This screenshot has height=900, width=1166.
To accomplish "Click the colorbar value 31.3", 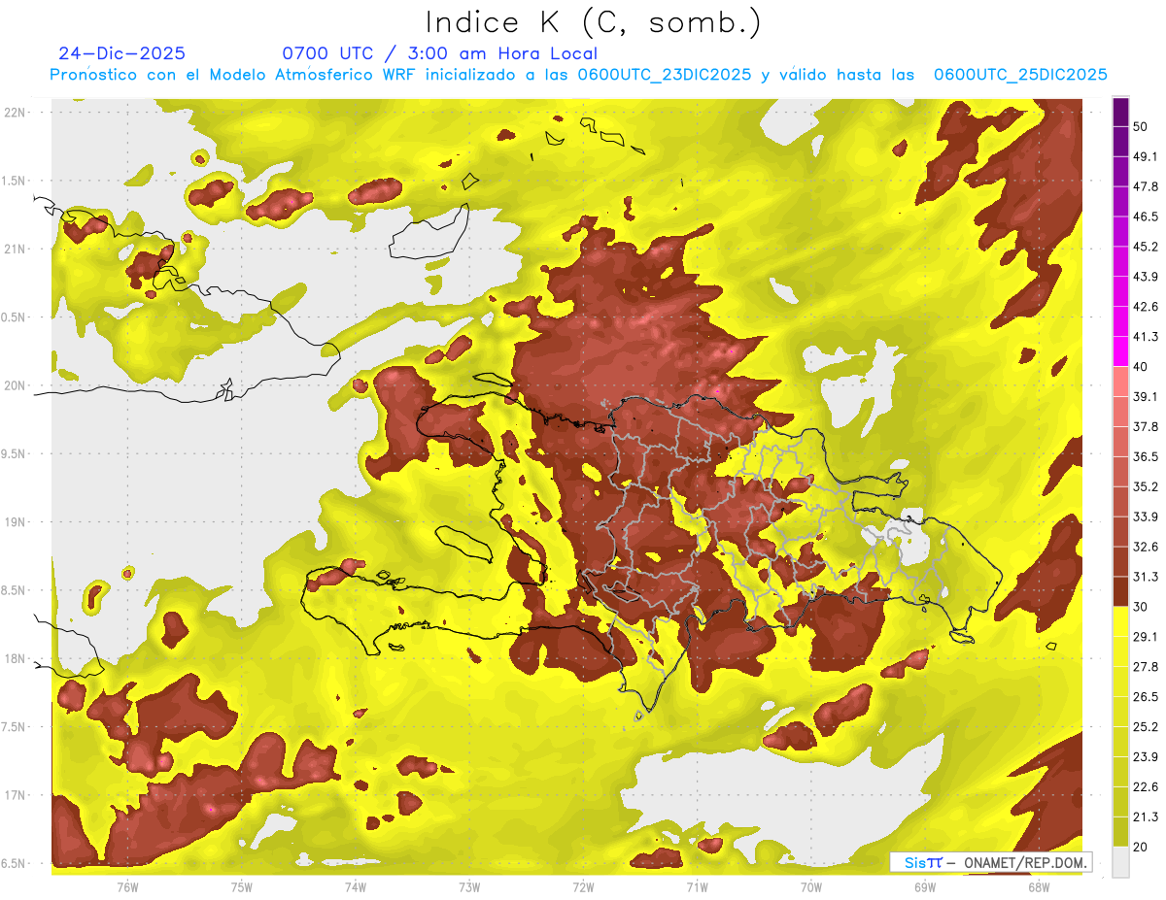I will pos(1145,577).
